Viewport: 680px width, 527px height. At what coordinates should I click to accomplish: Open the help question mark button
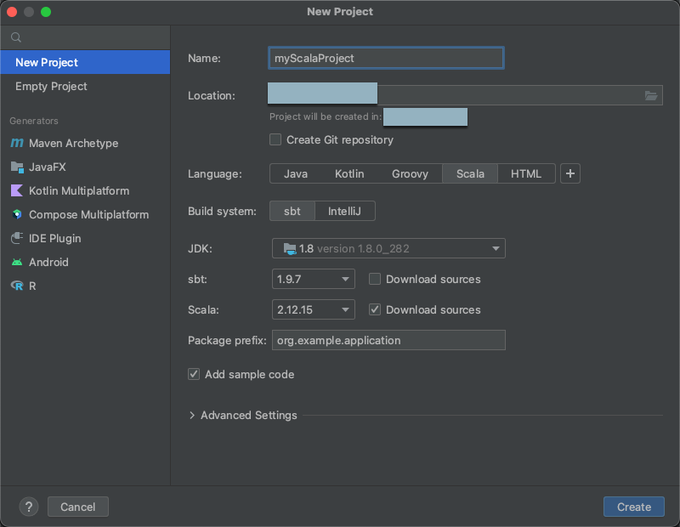29,507
